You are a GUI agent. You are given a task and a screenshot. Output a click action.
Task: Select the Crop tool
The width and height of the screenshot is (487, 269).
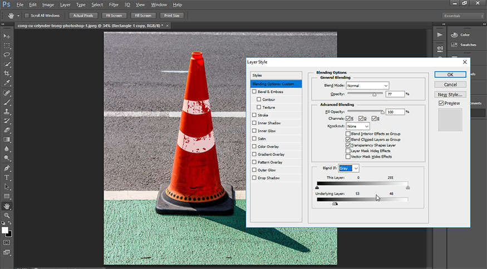(x=7, y=73)
